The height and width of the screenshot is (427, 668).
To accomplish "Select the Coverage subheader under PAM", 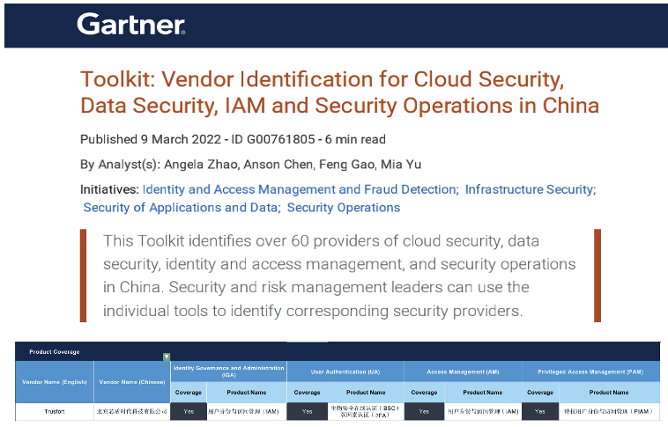I will (540, 393).
